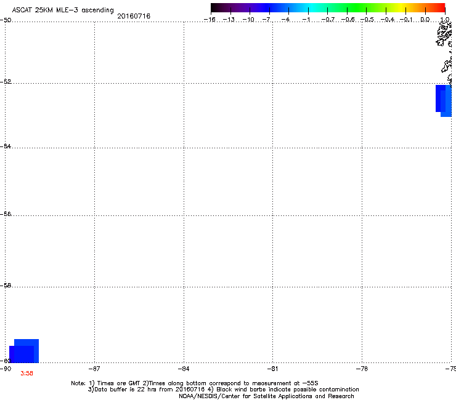The height and width of the screenshot is (400, 456).
Task: Click the date label 20160716
Action: [134, 16]
